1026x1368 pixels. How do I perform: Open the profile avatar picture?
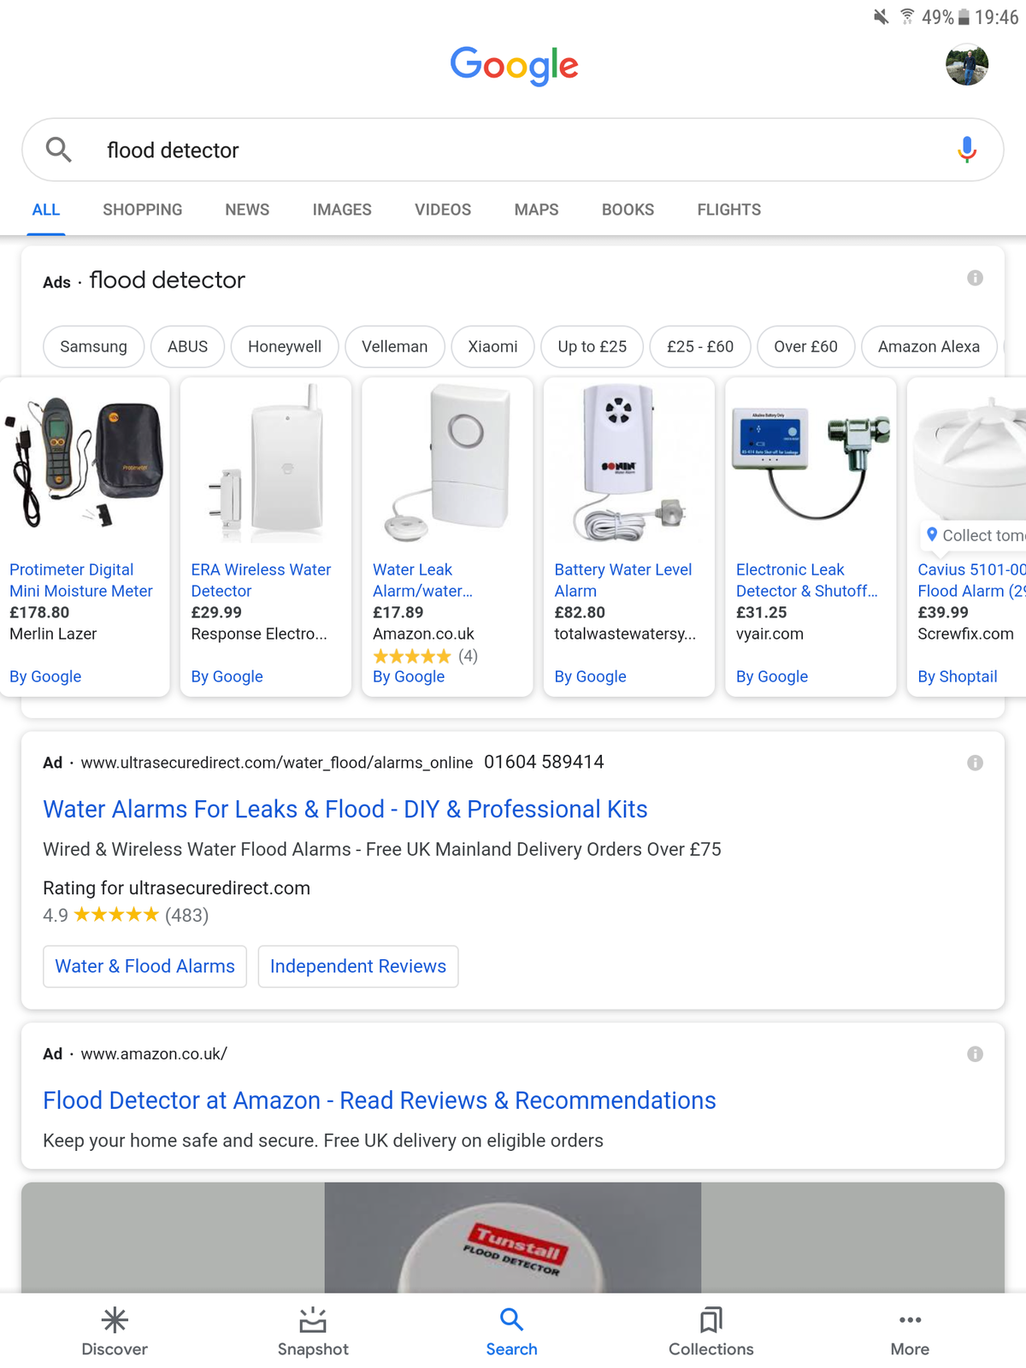[967, 66]
